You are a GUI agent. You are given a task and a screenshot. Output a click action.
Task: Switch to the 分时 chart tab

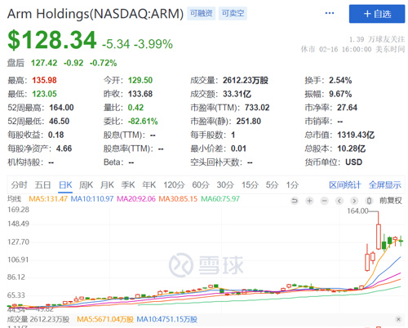[19, 185]
